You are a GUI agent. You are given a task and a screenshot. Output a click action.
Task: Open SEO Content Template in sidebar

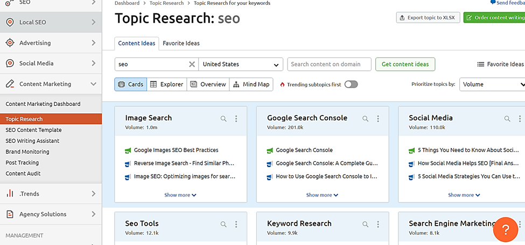coord(33,130)
